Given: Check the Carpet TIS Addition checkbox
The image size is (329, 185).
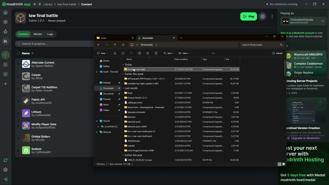Looking at the screenshot, I should [x=18, y=89].
